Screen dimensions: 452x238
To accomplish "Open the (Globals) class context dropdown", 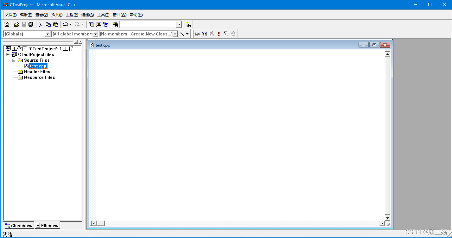I will tap(47, 34).
